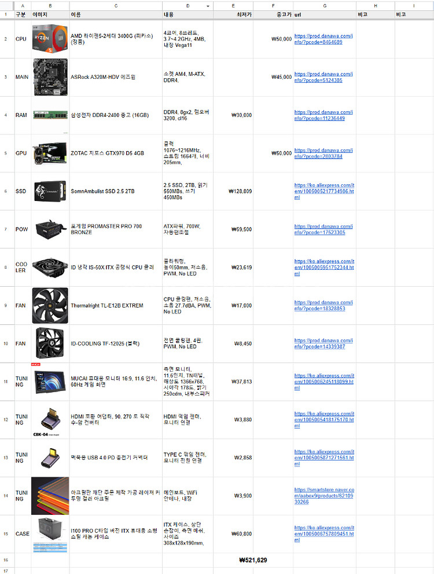434x574 pixels.
Task: Click the ₩23,619 cooler price cell
Action: point(233,267)
